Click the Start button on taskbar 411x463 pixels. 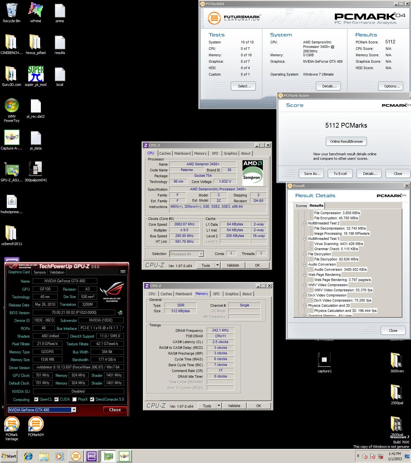pyautogui.click(x=9, y=456)
